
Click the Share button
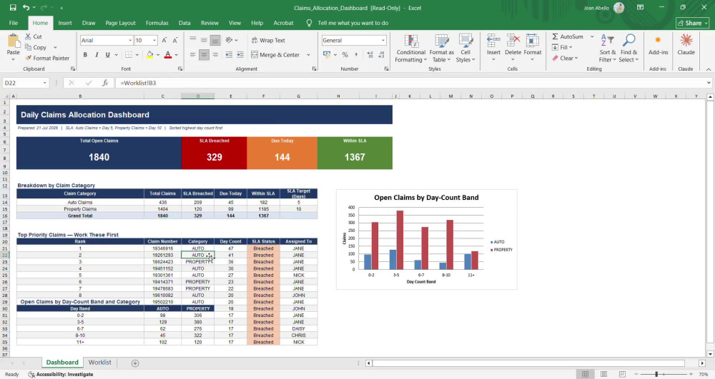point(692,23)
